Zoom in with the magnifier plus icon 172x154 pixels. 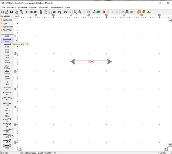click(x=75, y=12)
